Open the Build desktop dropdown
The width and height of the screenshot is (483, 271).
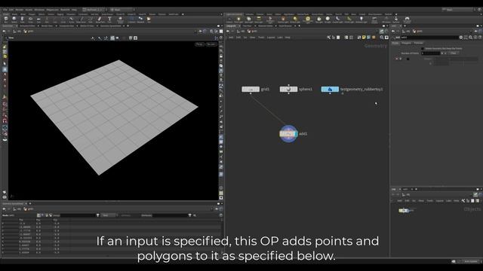pos(94,10)
